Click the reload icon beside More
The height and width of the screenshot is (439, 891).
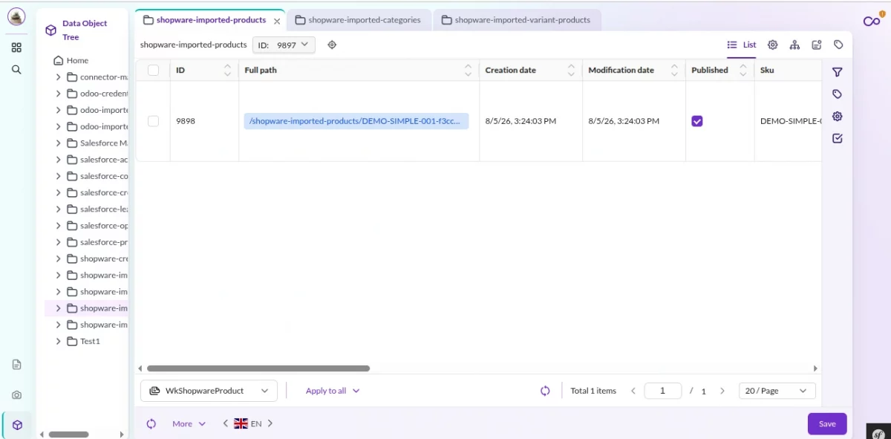[151, 423]
